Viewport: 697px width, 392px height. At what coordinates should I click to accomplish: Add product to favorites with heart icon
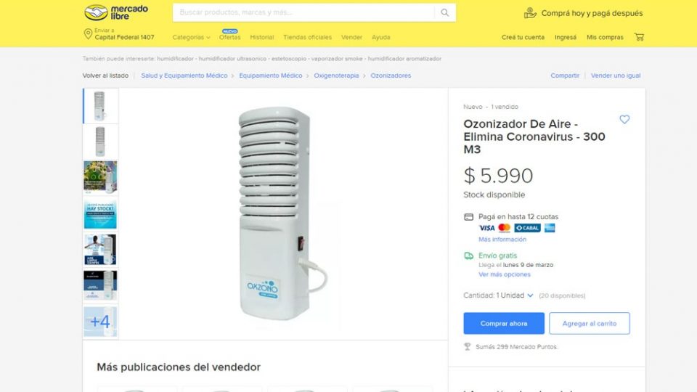(624, 119)
